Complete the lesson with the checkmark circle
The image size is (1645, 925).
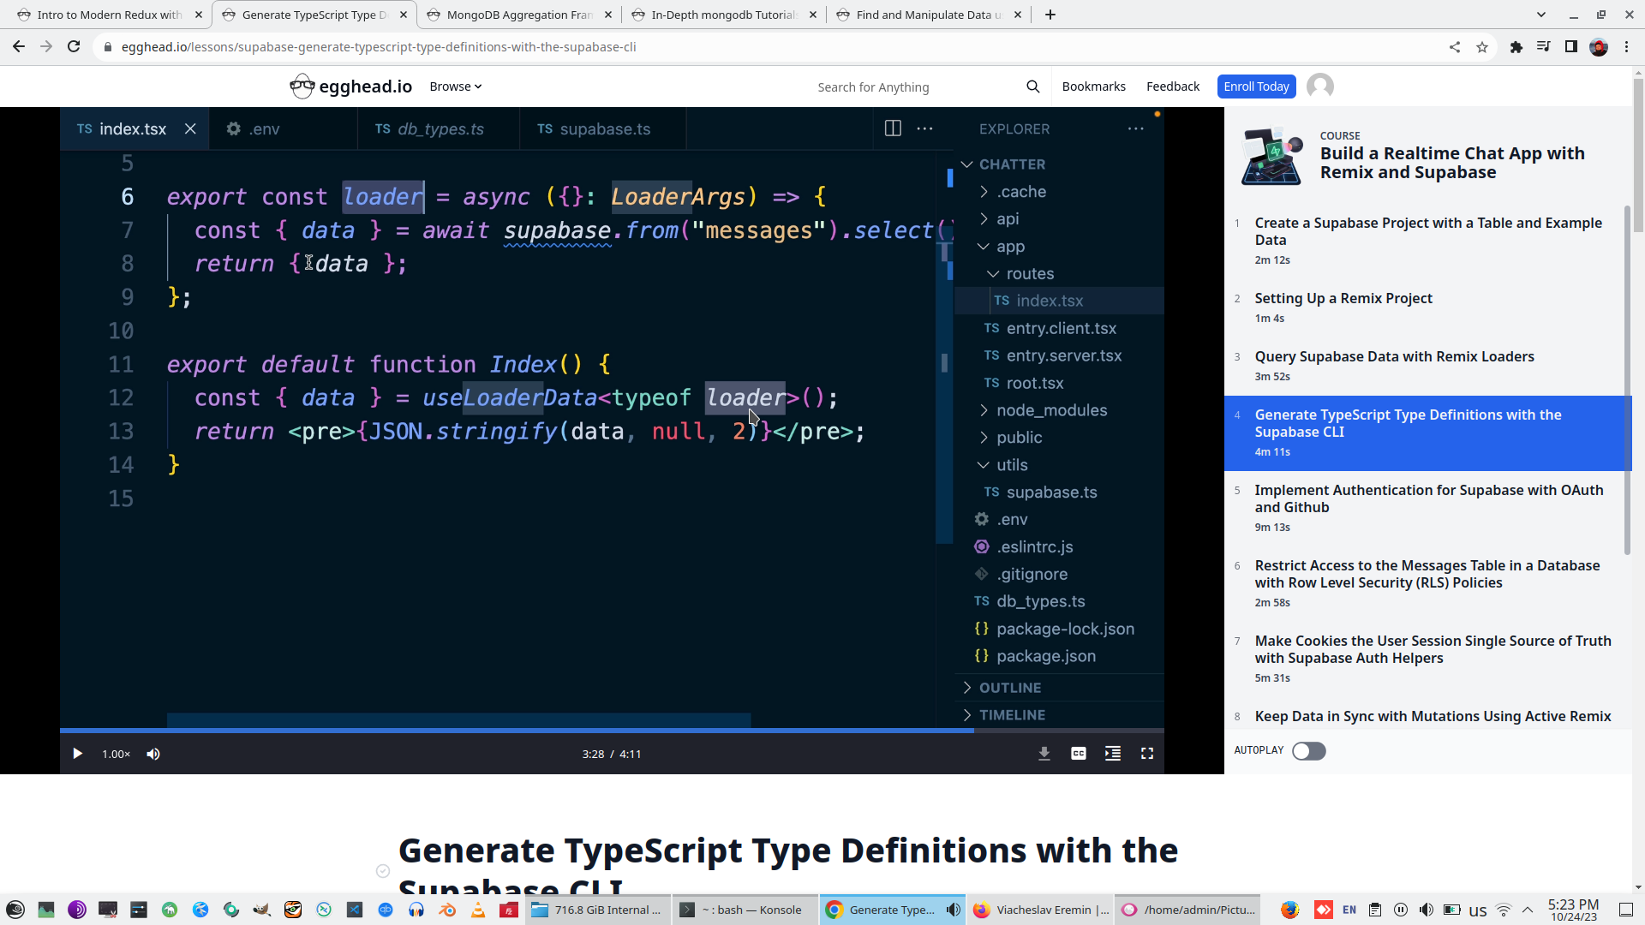(383, 871)
